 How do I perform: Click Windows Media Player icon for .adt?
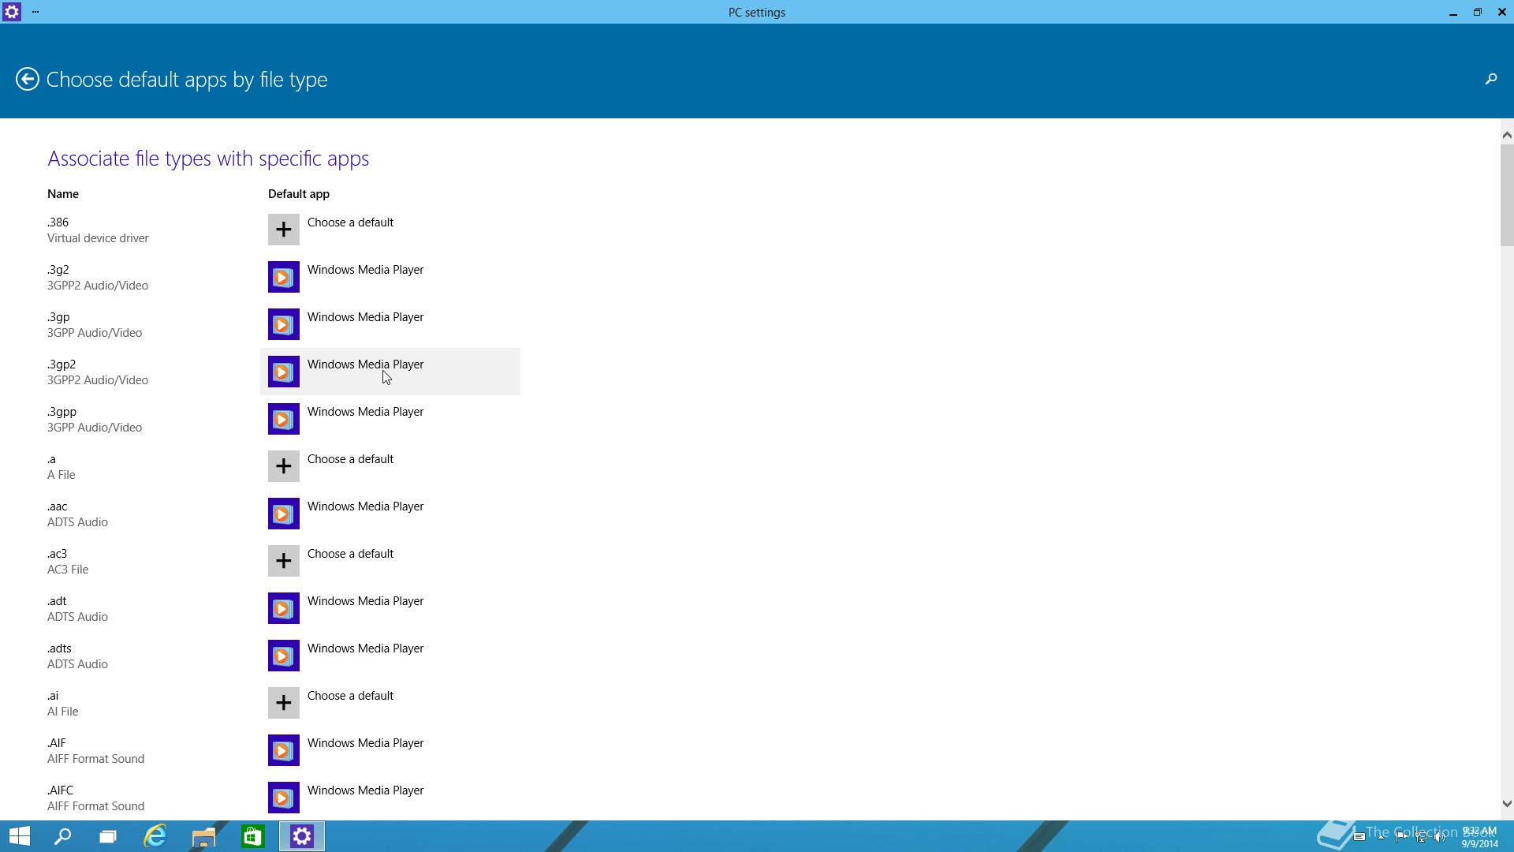tap(284, 608)
